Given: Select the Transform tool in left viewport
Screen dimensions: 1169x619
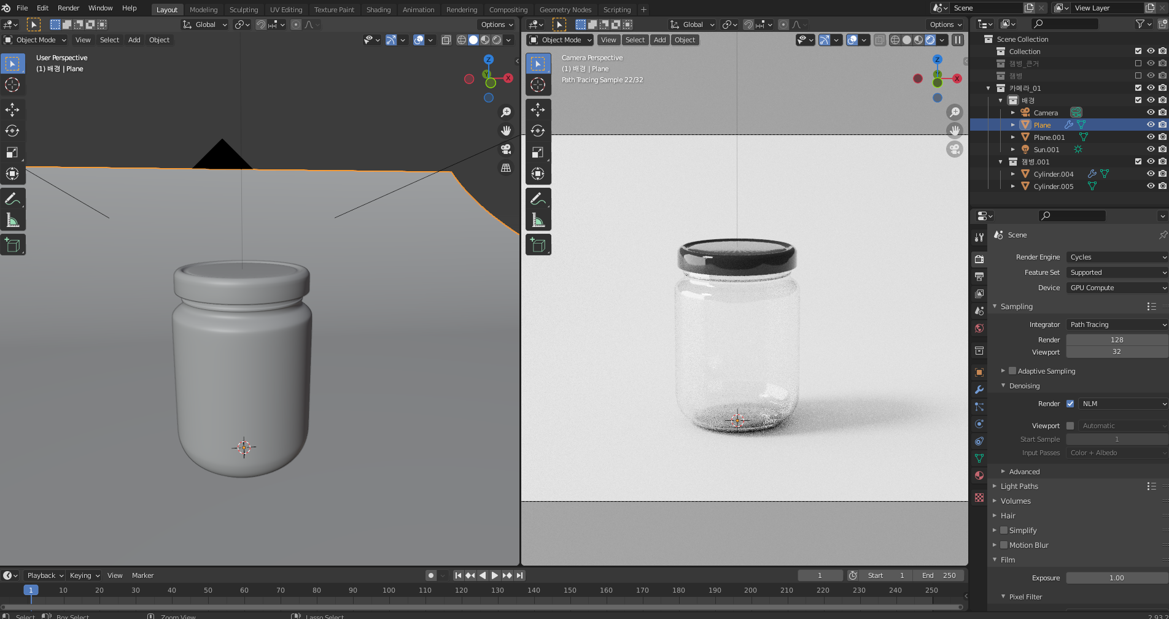Looking at the screenshot, I should [x=12, y=174].
